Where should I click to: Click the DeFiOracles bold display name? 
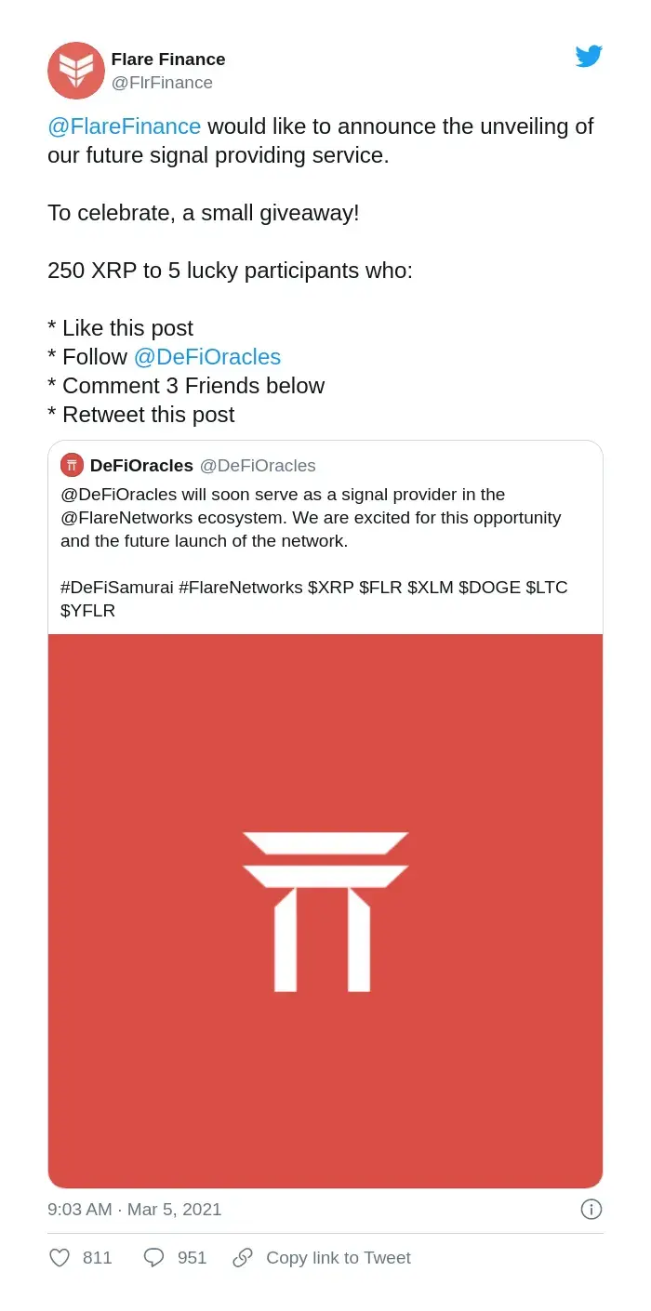[x=142, y=464]
